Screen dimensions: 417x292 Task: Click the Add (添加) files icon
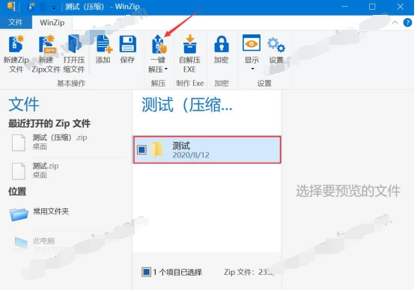[103, 44]
